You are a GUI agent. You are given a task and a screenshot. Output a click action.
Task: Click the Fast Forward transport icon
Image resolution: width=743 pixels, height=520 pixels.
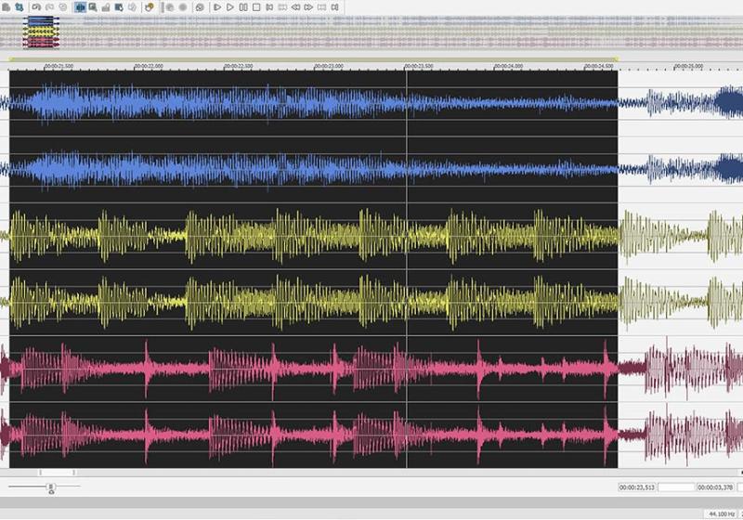pos(307,7)
